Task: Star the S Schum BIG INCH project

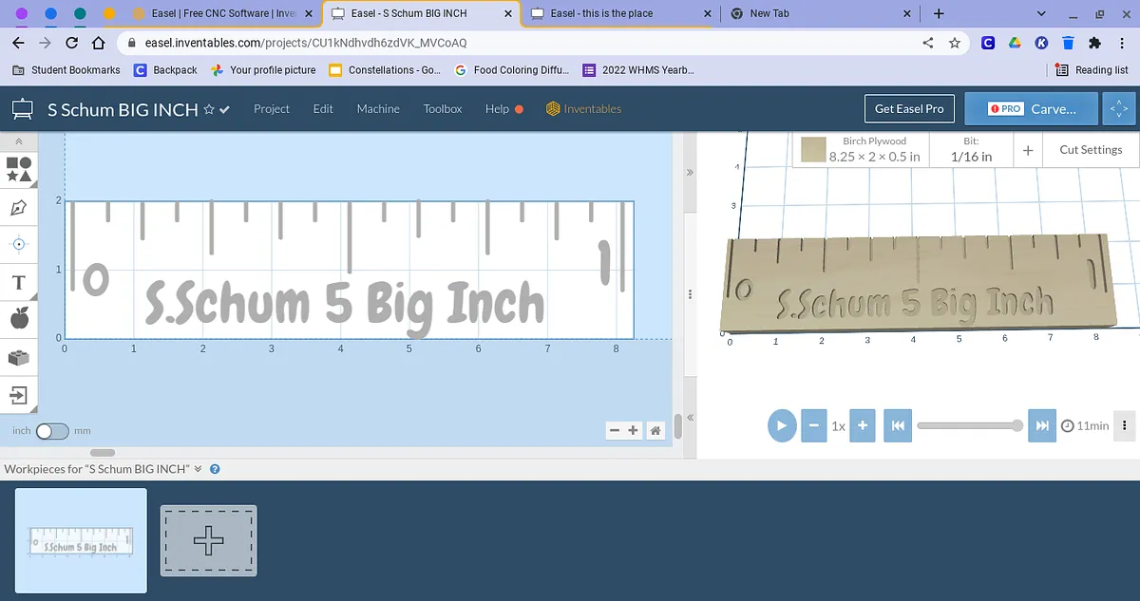Action: (x=209, y=109)
